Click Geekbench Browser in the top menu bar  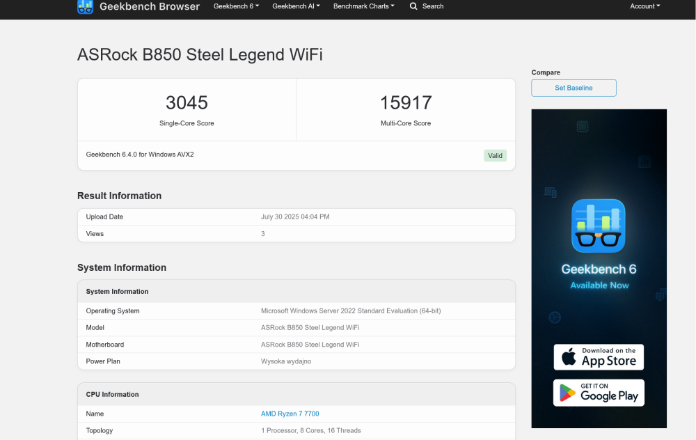click(x=149, y=6)
